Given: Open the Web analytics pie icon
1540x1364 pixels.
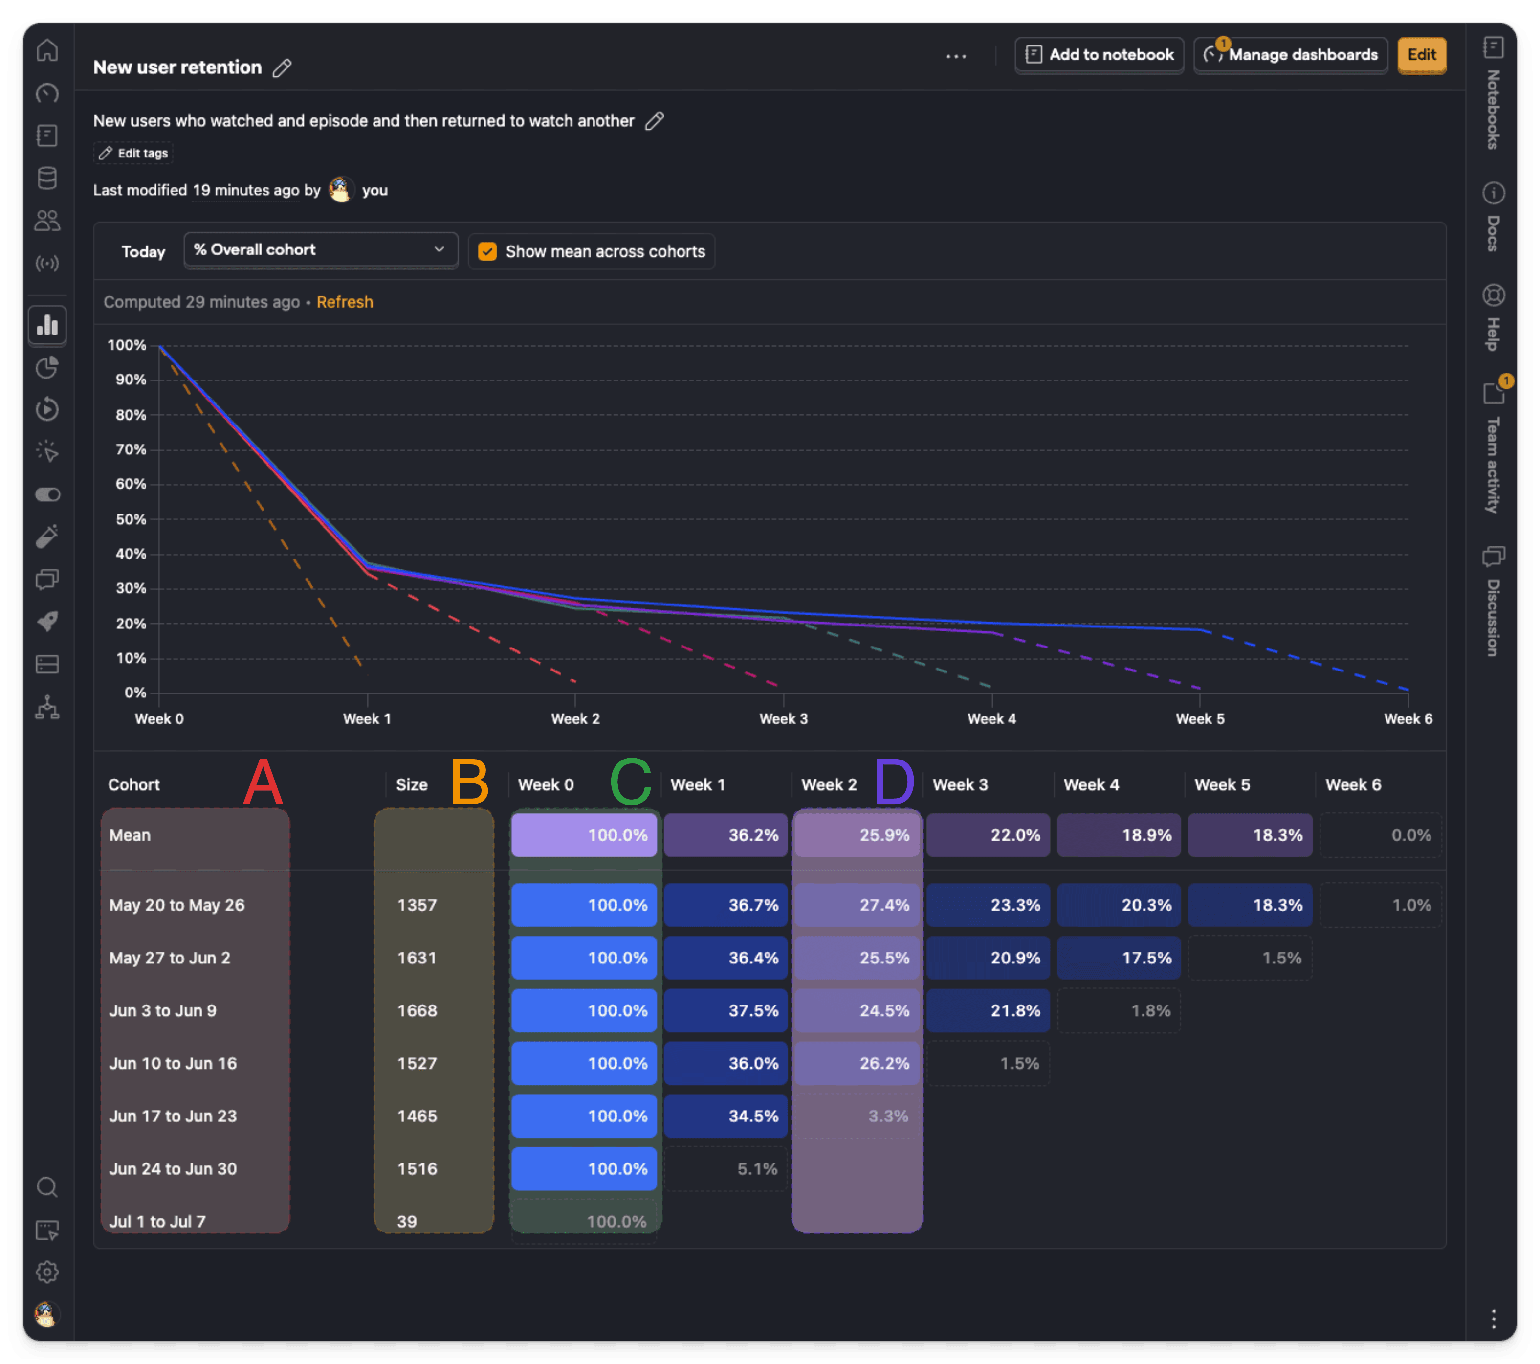Looking at the screenshot, I should (x=47, y=367).
